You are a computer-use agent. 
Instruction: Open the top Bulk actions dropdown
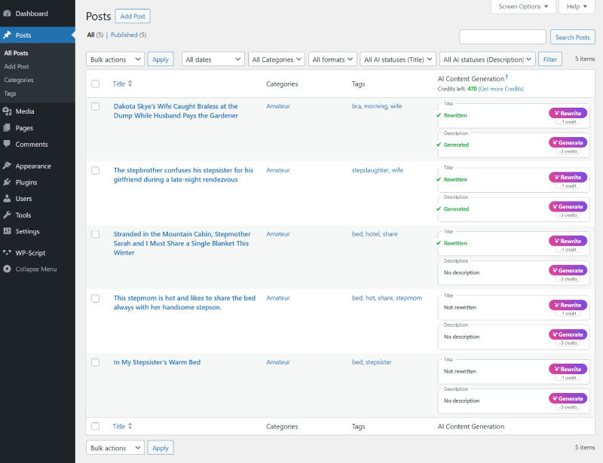[115, 59]
